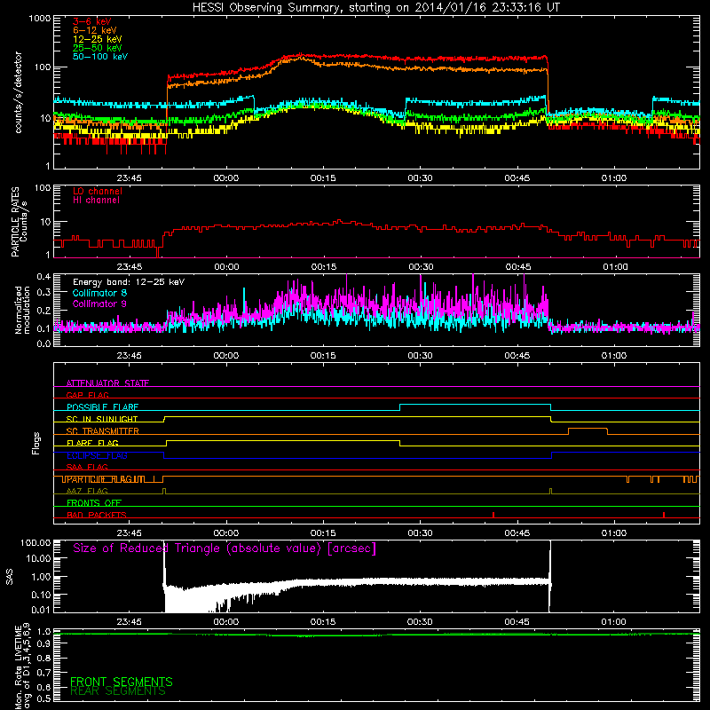
Task: Click the '0.7' livetime tick label
Action: point(43,673)
